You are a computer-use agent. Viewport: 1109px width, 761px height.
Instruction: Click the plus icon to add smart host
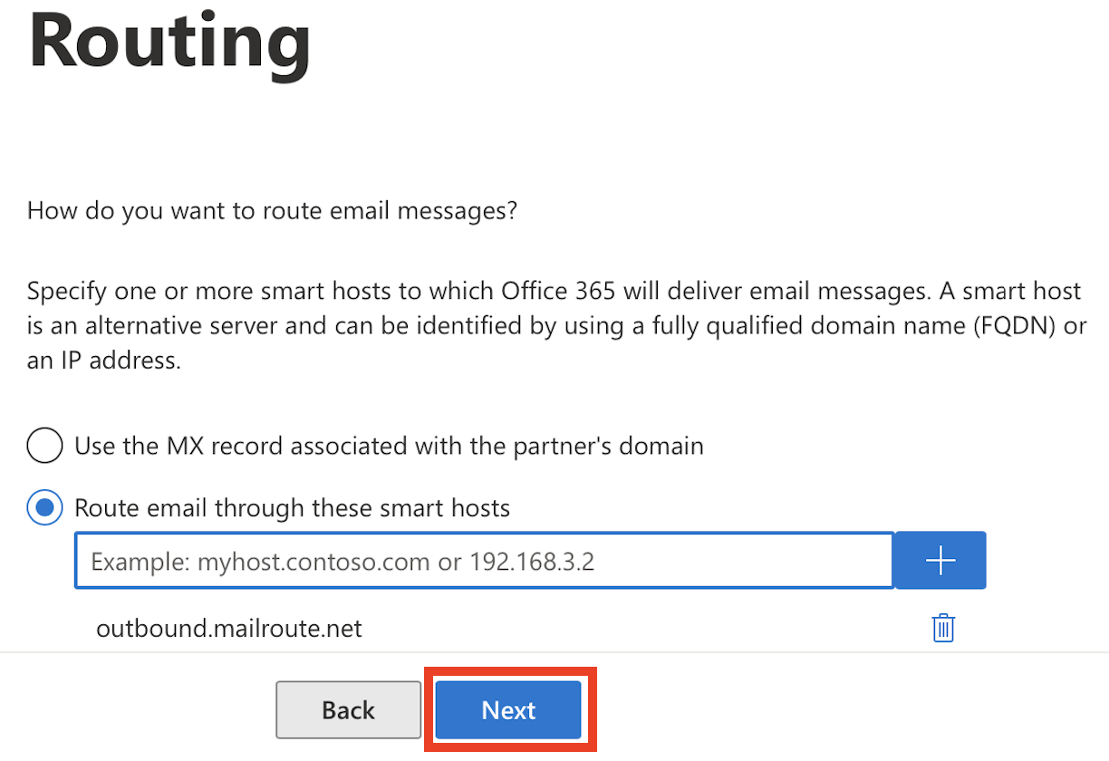[x=940, y=562]
